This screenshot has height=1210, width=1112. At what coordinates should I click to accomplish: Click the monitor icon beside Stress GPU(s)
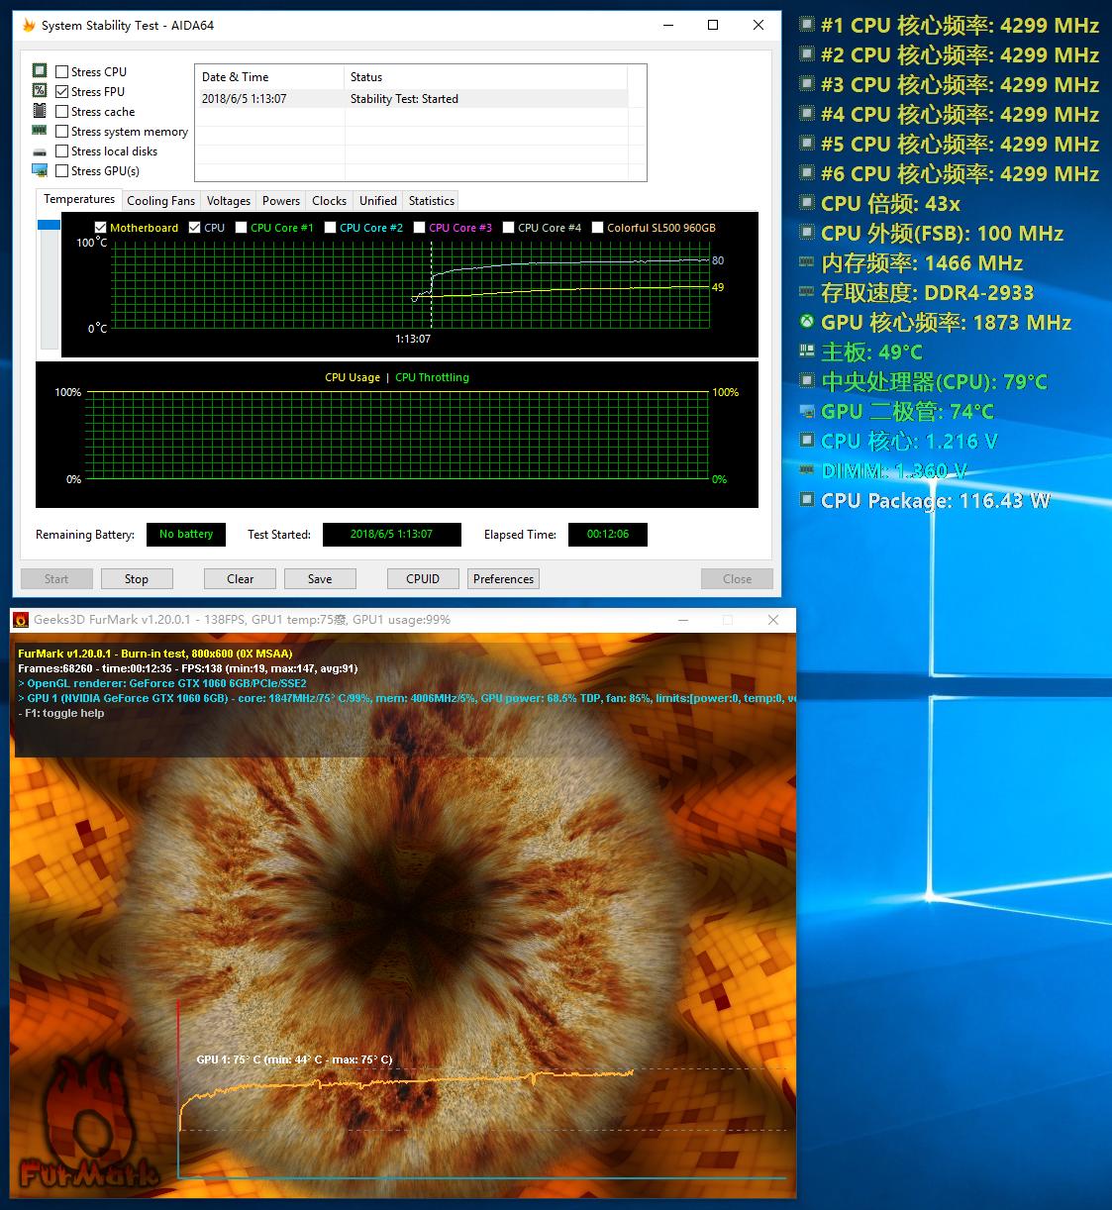[x=40, y=170]
